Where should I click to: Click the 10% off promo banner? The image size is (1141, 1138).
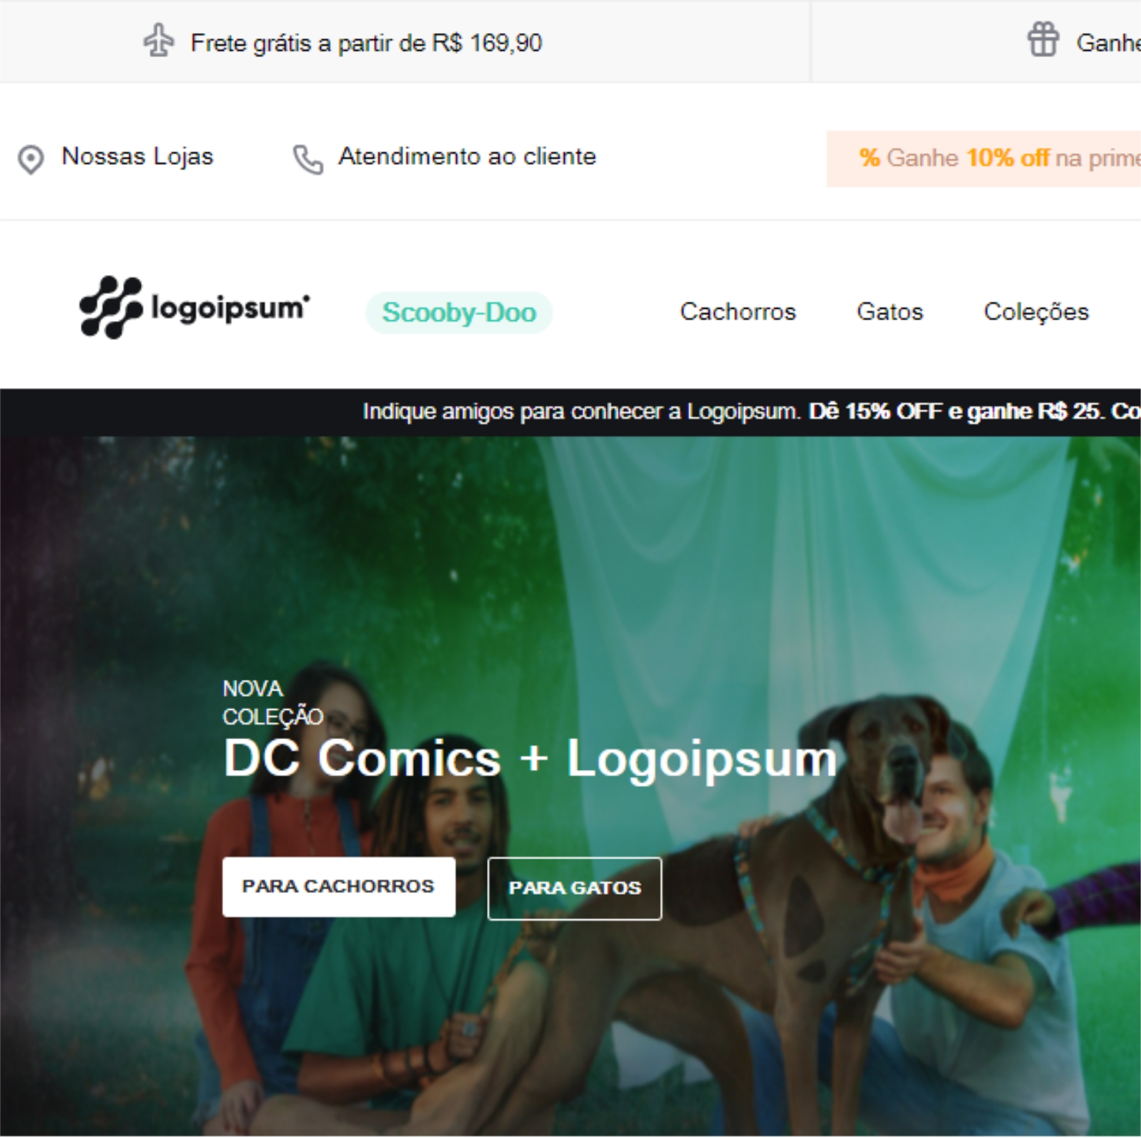(x=983, y=159)
